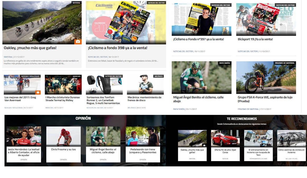307x178 pixels.
Task: Click the Chris Froome red jersey opinion photo
Action: [64, 136]
